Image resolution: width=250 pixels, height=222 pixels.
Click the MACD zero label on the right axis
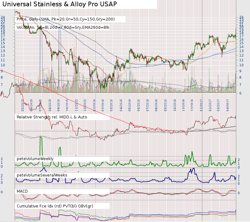tap(239, 193)
